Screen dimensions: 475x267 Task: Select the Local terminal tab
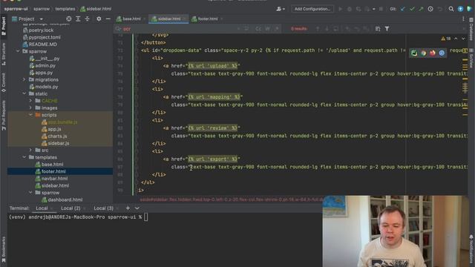tap(42, 208)
